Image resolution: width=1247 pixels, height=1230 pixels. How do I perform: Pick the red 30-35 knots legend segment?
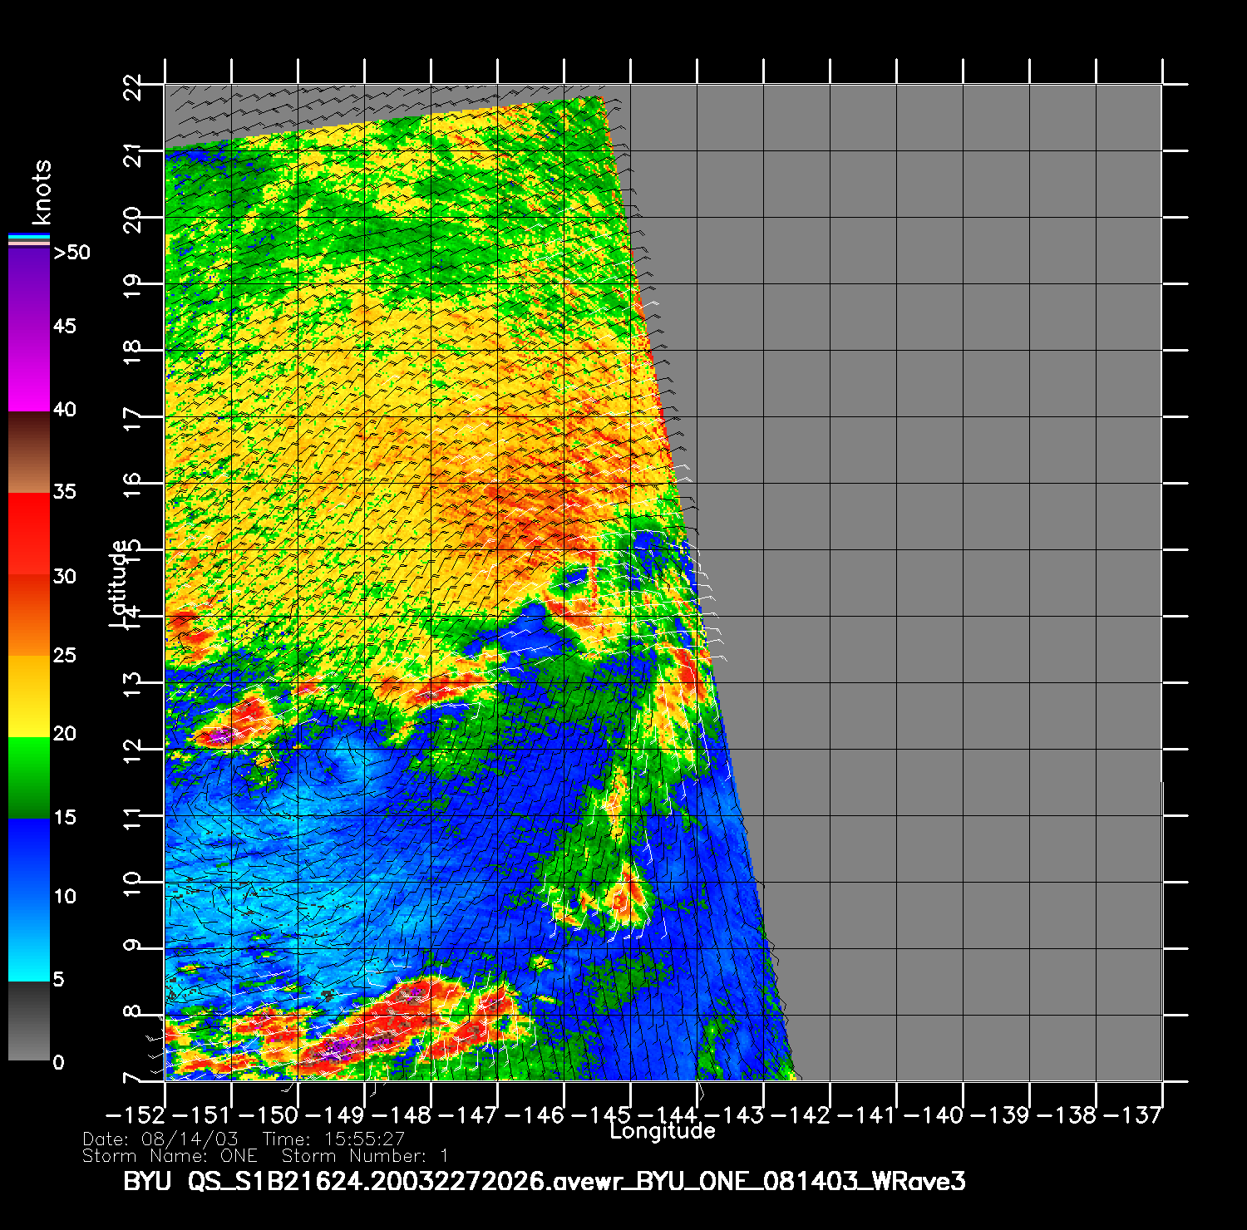pos(29,534)
